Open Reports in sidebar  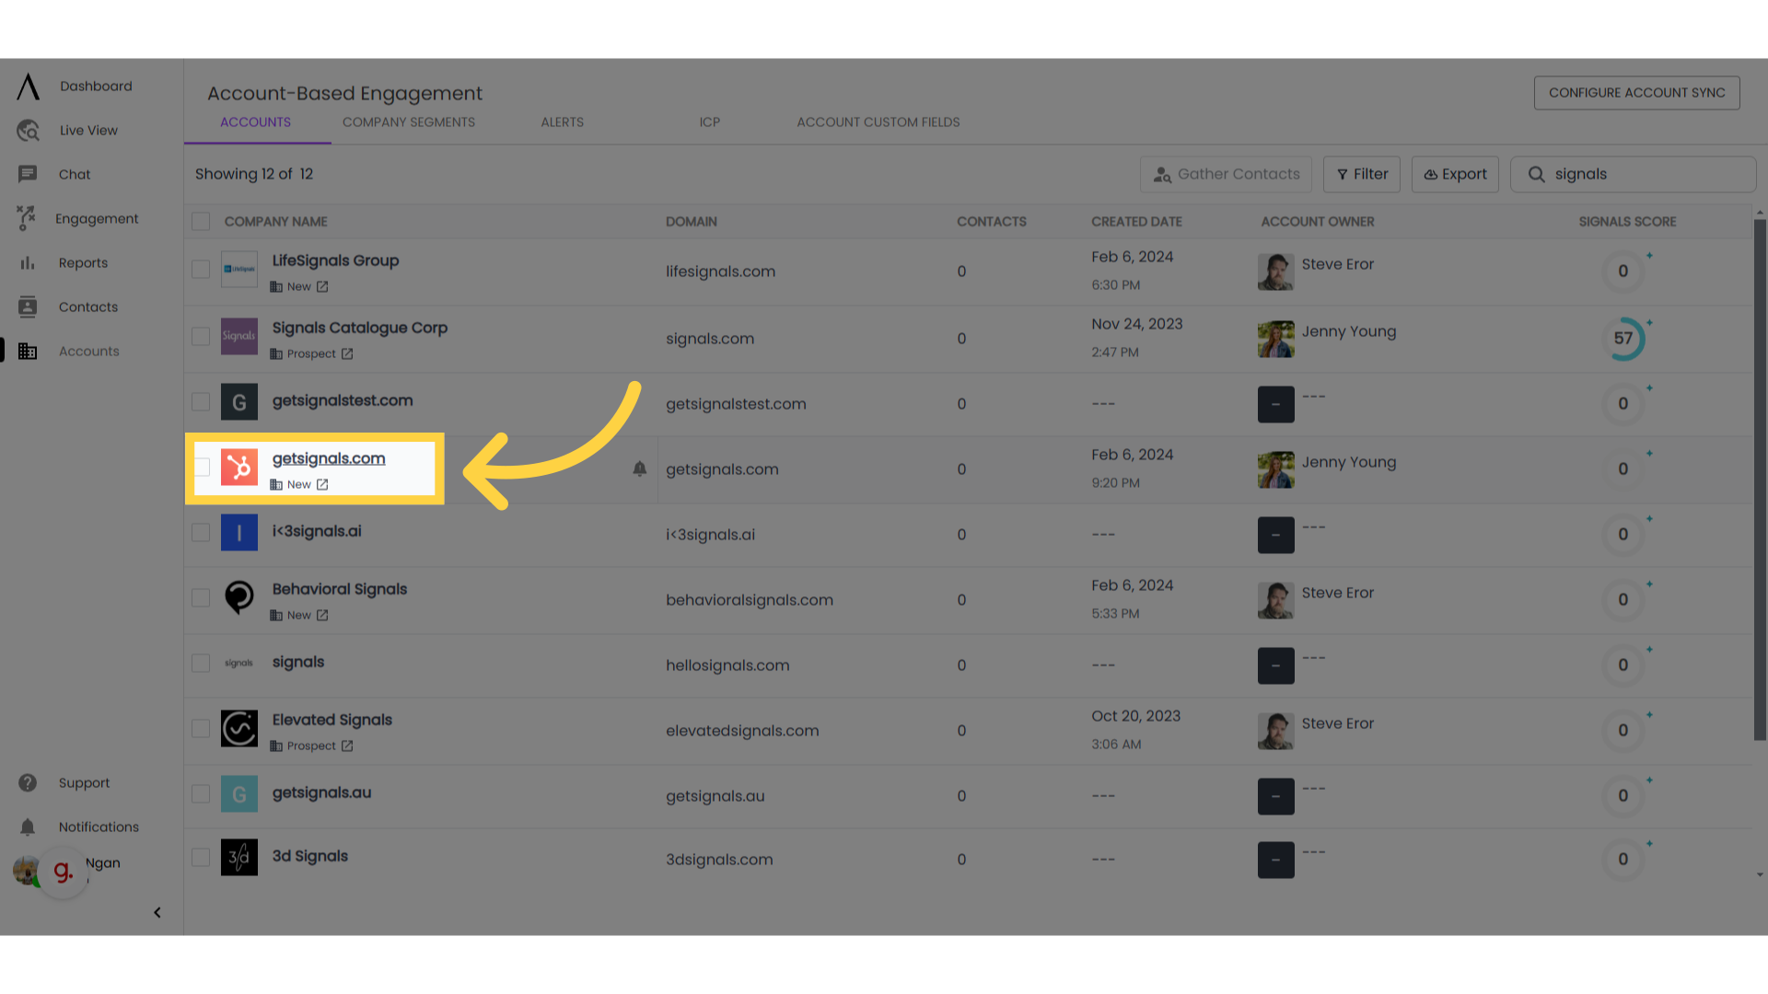coord(81,262)
